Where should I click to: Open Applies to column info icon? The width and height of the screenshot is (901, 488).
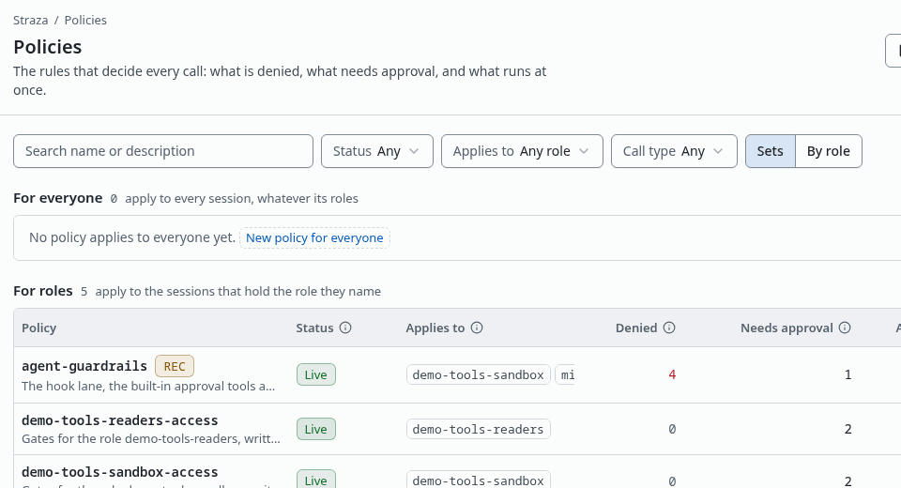pos(477,328)
